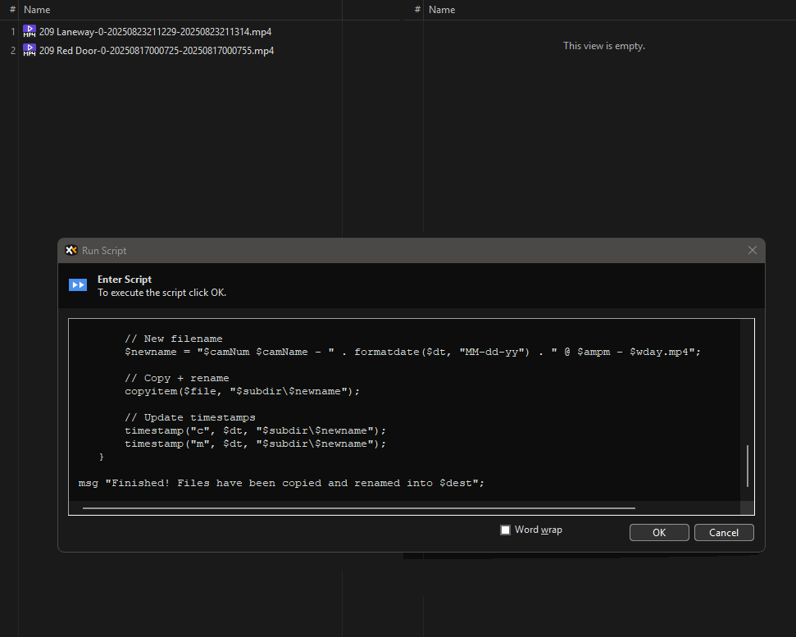The height and width of the screenshot is (637, 796).
Task: Sort right pane by Name column header
Action: (x=442, y=10)
